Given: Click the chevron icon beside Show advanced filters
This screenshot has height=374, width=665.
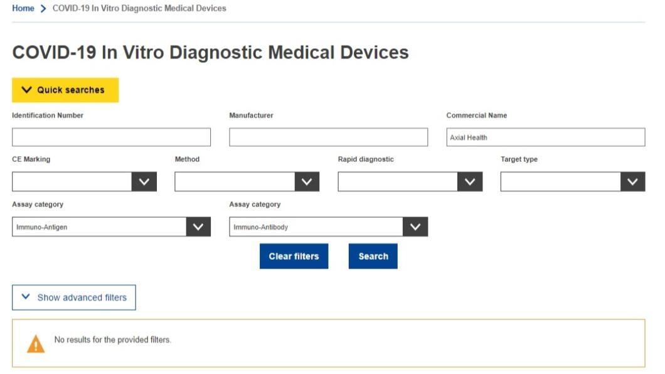Looking at the screenshot, I should pos(26,296).
